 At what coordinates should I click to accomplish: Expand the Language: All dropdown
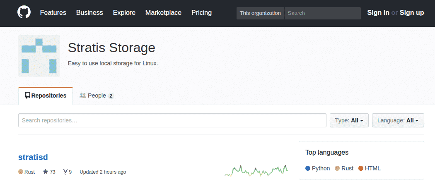398,120
